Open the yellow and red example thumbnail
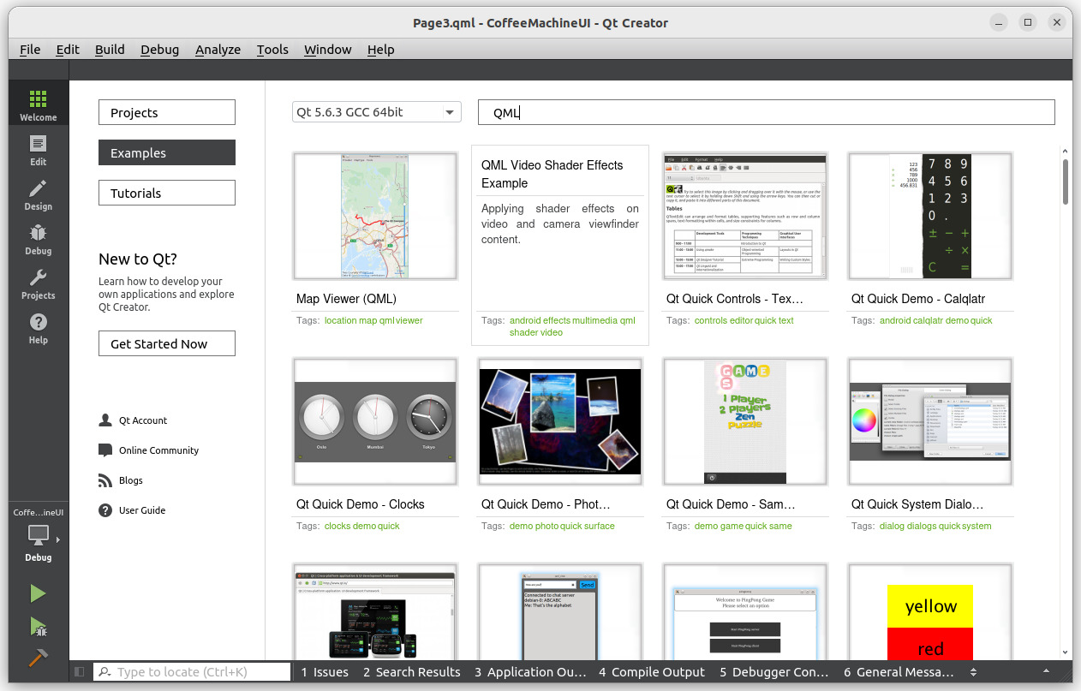Image resolution: width=1081 pixels, height=691 pixels. click(930, 611)
